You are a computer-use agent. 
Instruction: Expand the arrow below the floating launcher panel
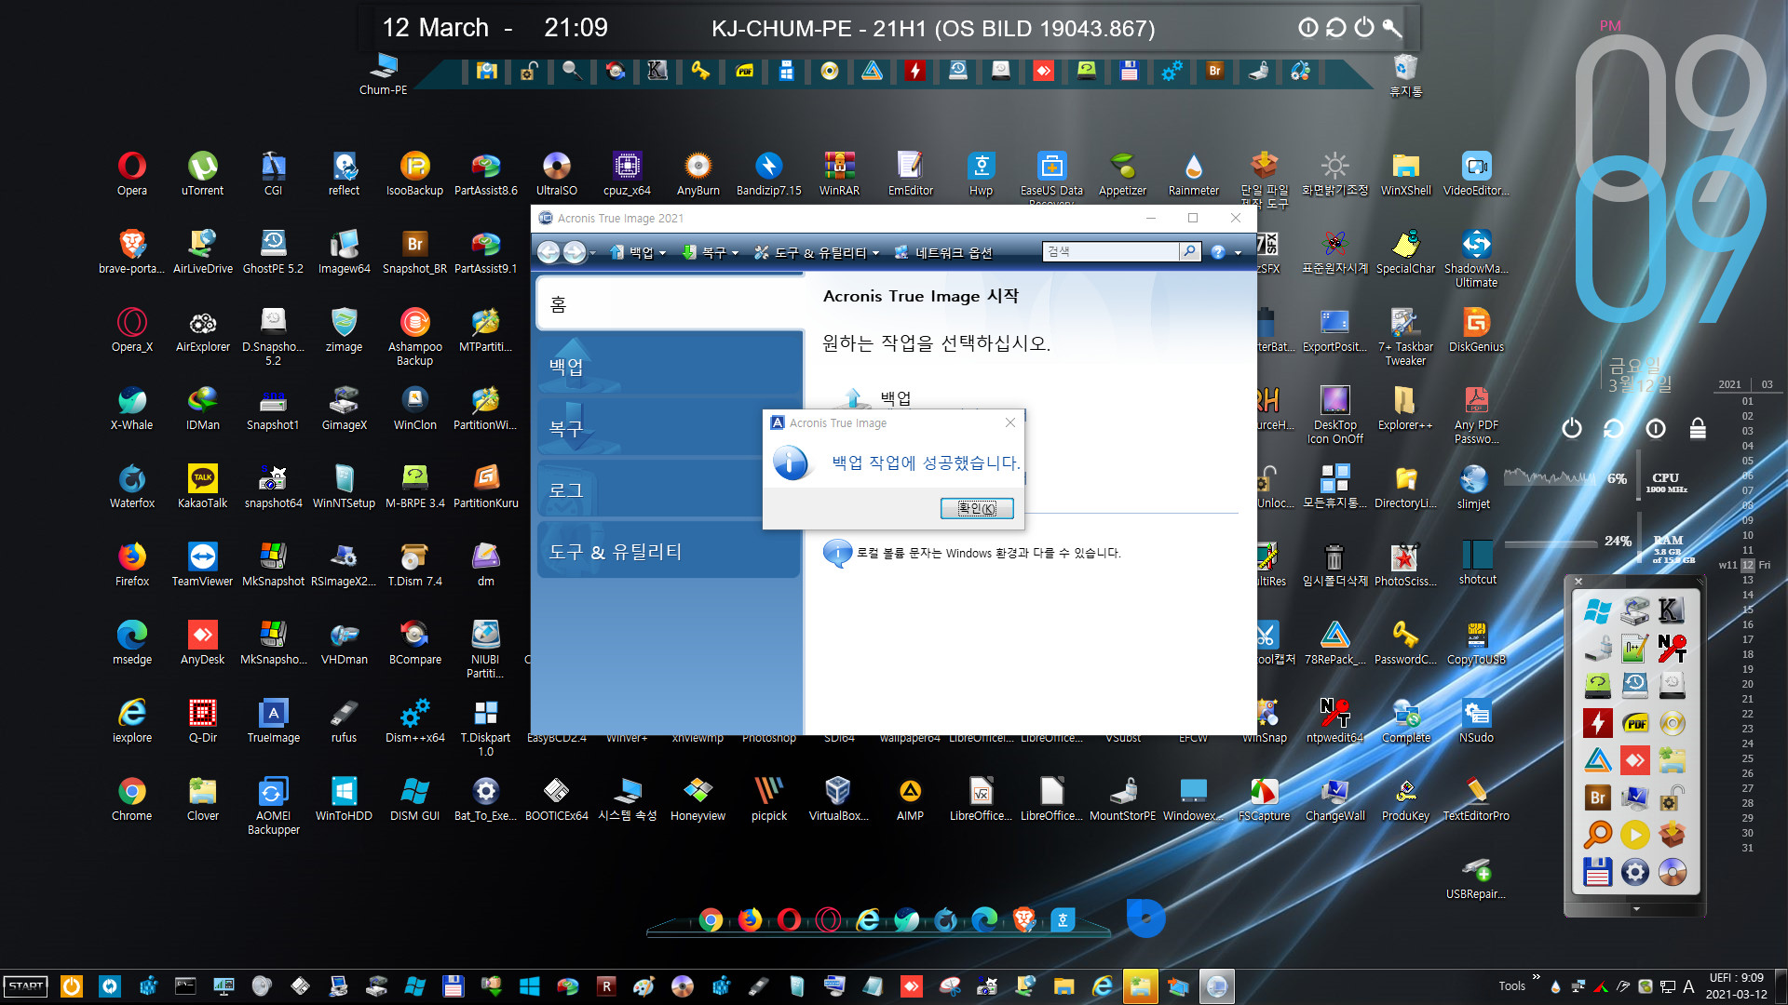tap(1636, 908)
